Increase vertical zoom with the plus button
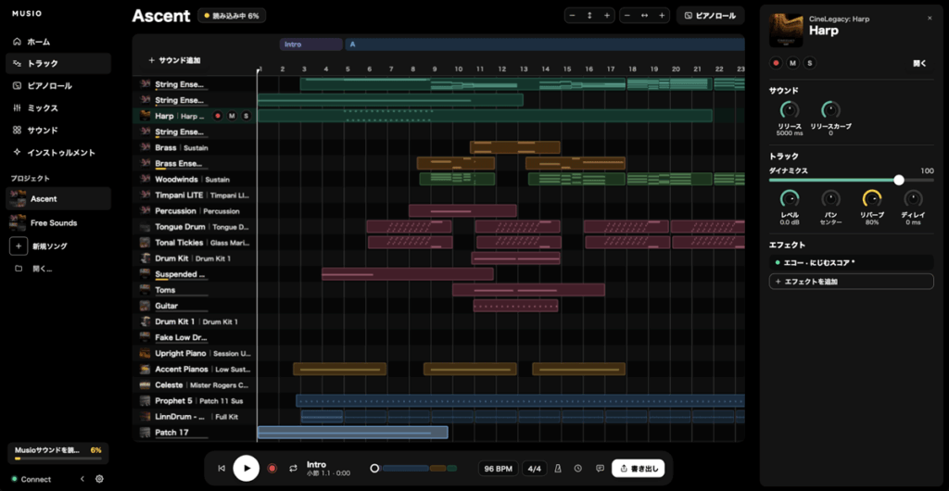 [x=607, y=16]
